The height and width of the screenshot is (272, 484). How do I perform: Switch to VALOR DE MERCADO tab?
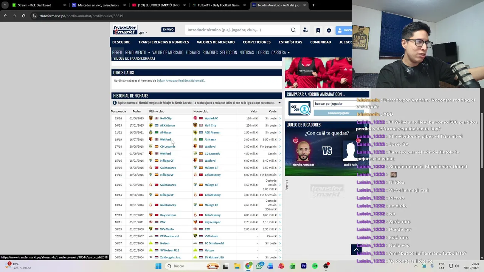[x=168, y=53]
